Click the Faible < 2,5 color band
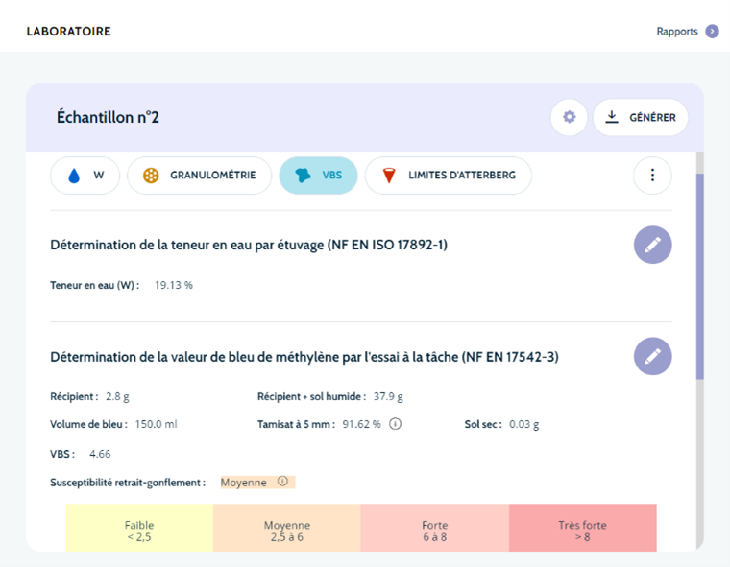The width and height of the screenshot is (730, 567). click(x=139, y=530)
